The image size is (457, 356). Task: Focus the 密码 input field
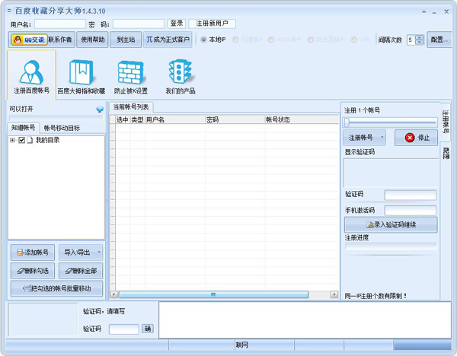click(139, 24)
